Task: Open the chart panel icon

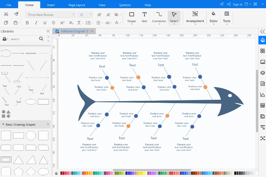Action: (263, 95)
